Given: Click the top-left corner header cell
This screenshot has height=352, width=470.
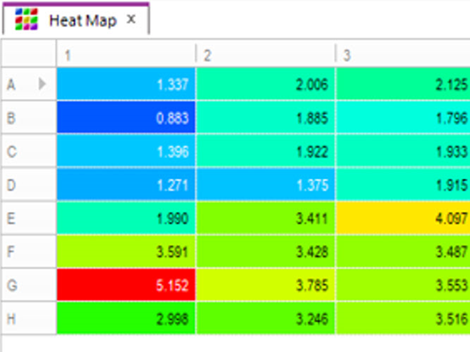Looking at the screenshot, I should (x=29, y=53).
